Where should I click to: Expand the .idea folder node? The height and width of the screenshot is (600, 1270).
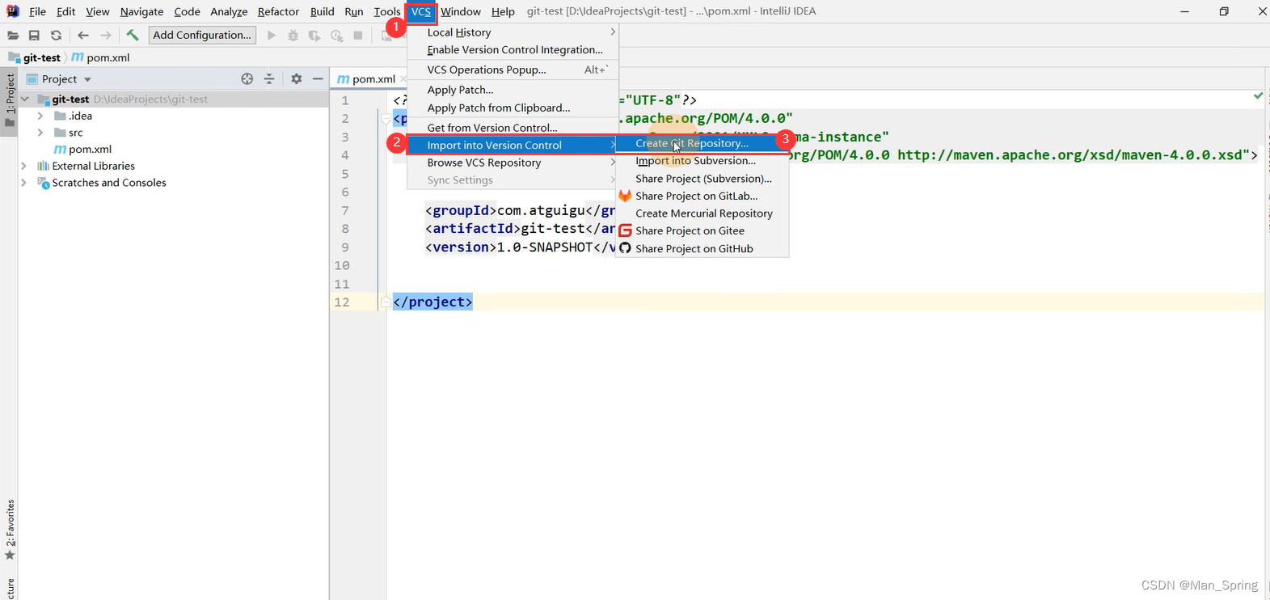tap(40, 116)
